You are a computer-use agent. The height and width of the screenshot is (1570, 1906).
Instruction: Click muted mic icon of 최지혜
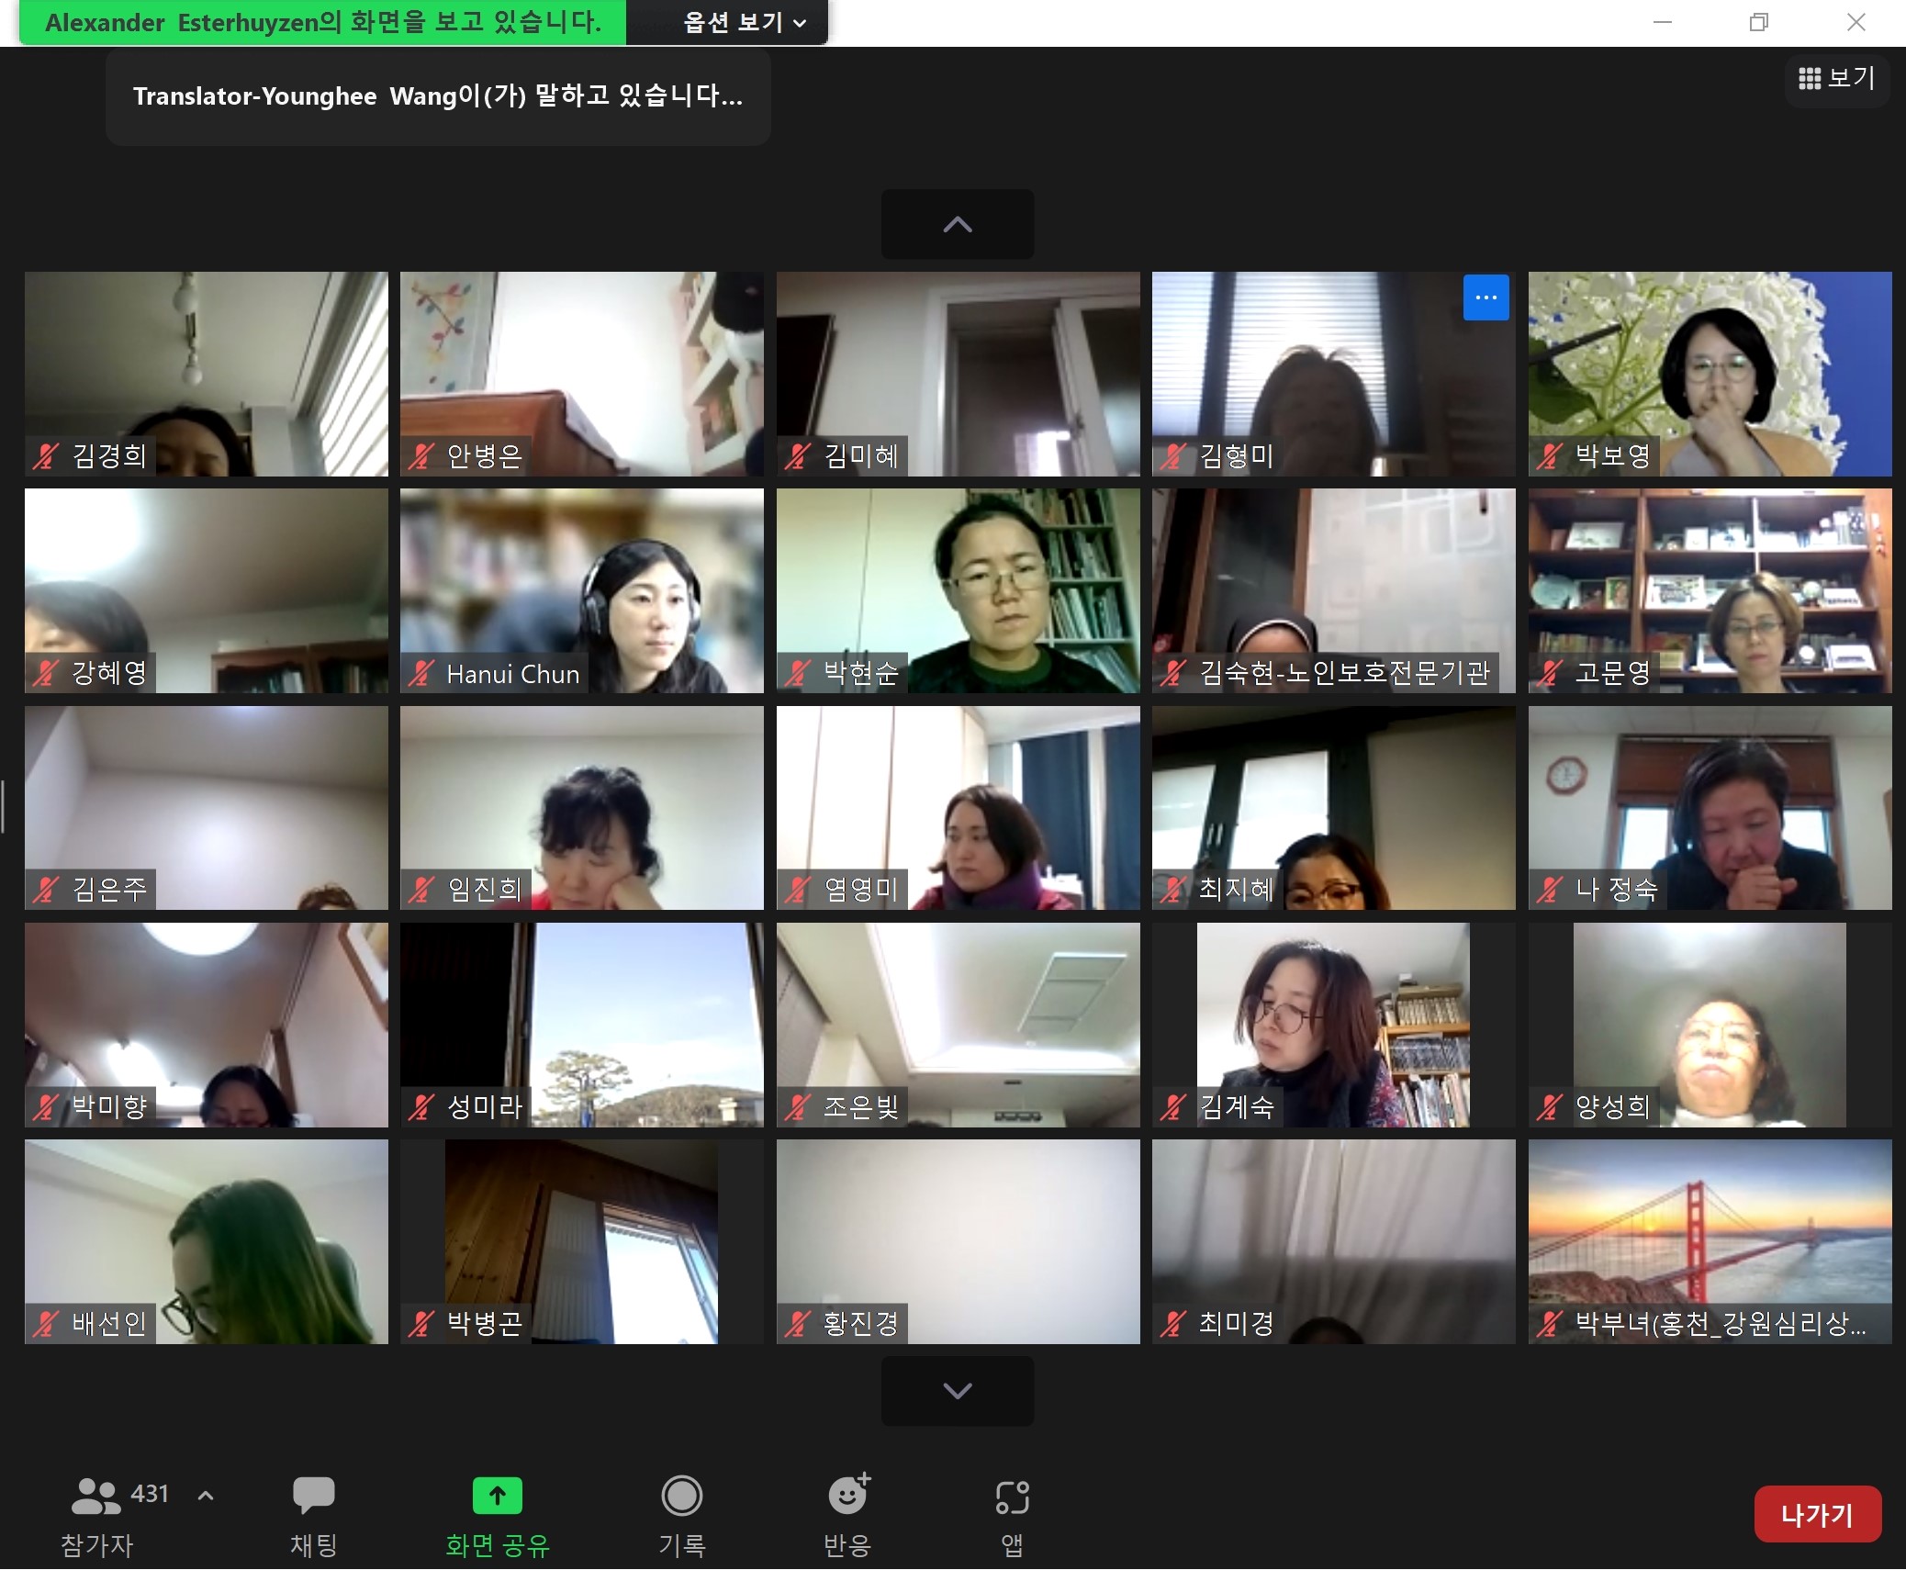coord(1173,890)
